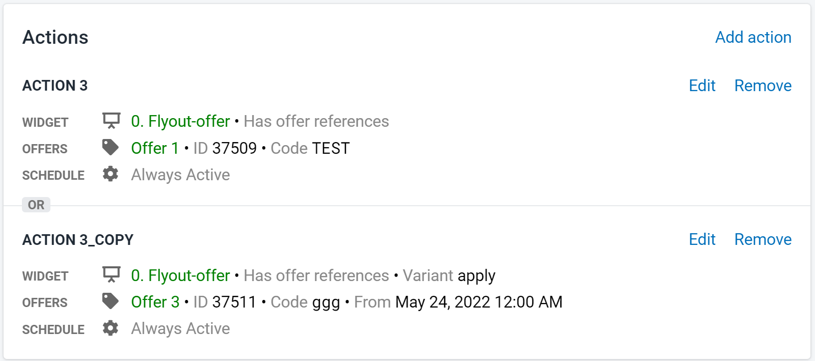Click the schedule gear icon in Action 3
Image resolution: width=815 pixels, height=361 pixels.
(x=111, y=174)
